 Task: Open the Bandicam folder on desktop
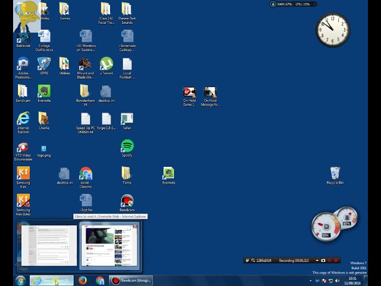(x=23, y=94)
